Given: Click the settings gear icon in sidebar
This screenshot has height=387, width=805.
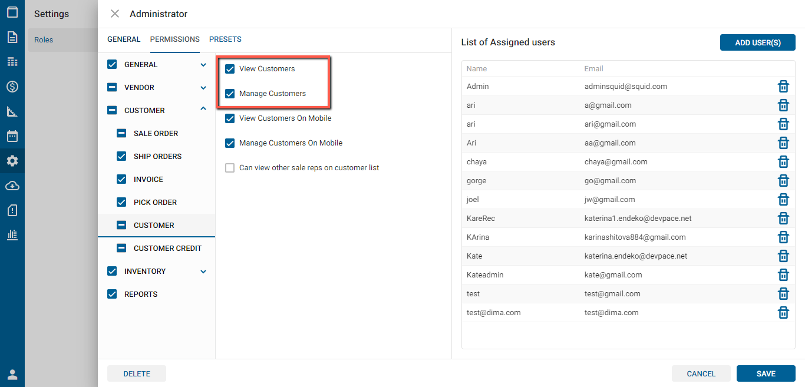Looking at the screenshot, I should pos(12,161).
